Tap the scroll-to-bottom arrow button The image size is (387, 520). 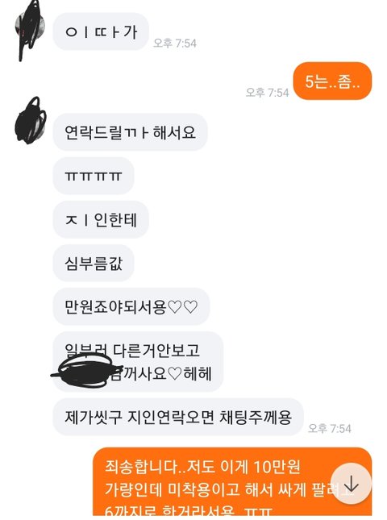coord(352,485)
